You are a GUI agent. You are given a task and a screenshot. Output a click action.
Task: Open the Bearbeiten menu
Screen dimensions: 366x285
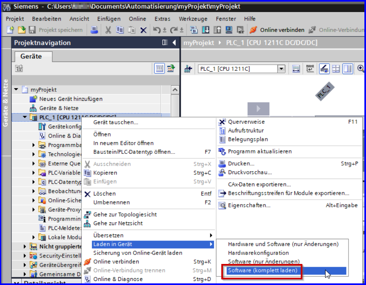click(47, 19)
